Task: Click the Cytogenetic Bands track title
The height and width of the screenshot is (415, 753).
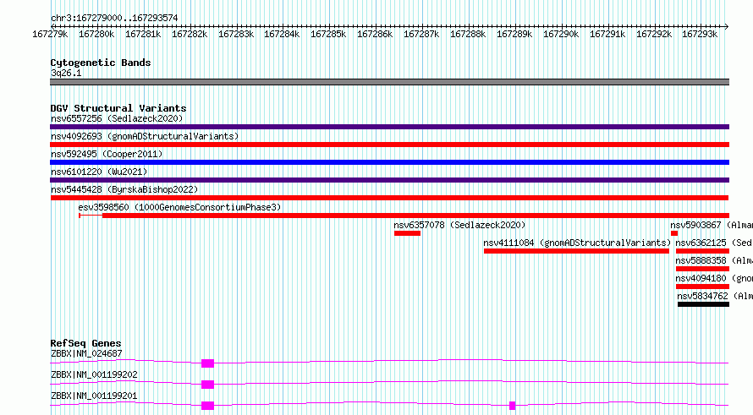Action: [x=101, y=63]
